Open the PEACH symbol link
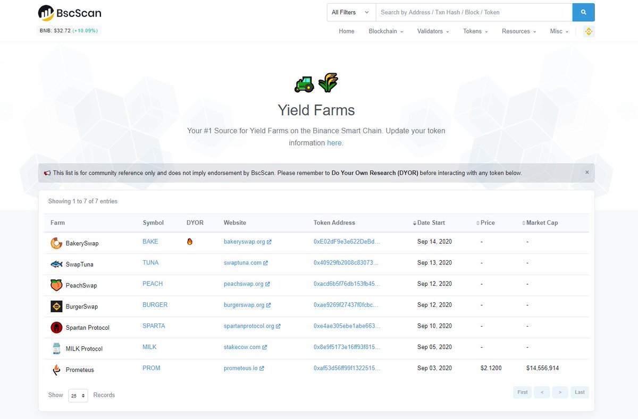 (x=153, y=284)
